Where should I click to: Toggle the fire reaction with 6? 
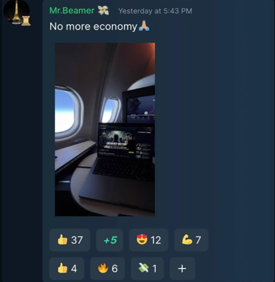(x=107, y=269)
